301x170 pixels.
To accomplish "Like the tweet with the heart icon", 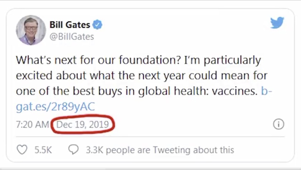I will (x=22, y=150).
